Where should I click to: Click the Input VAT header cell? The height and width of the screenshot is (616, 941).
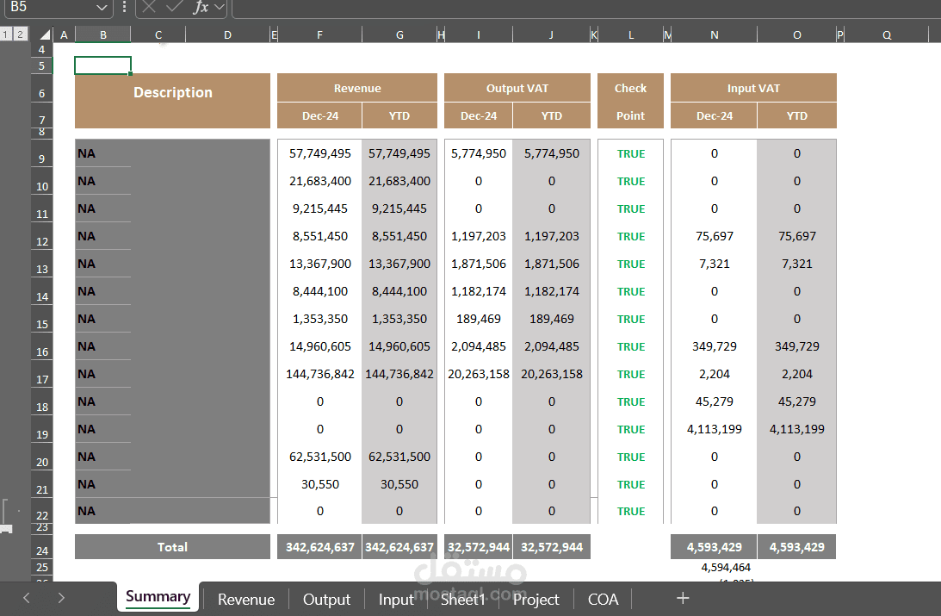click(x=753, y=88)
